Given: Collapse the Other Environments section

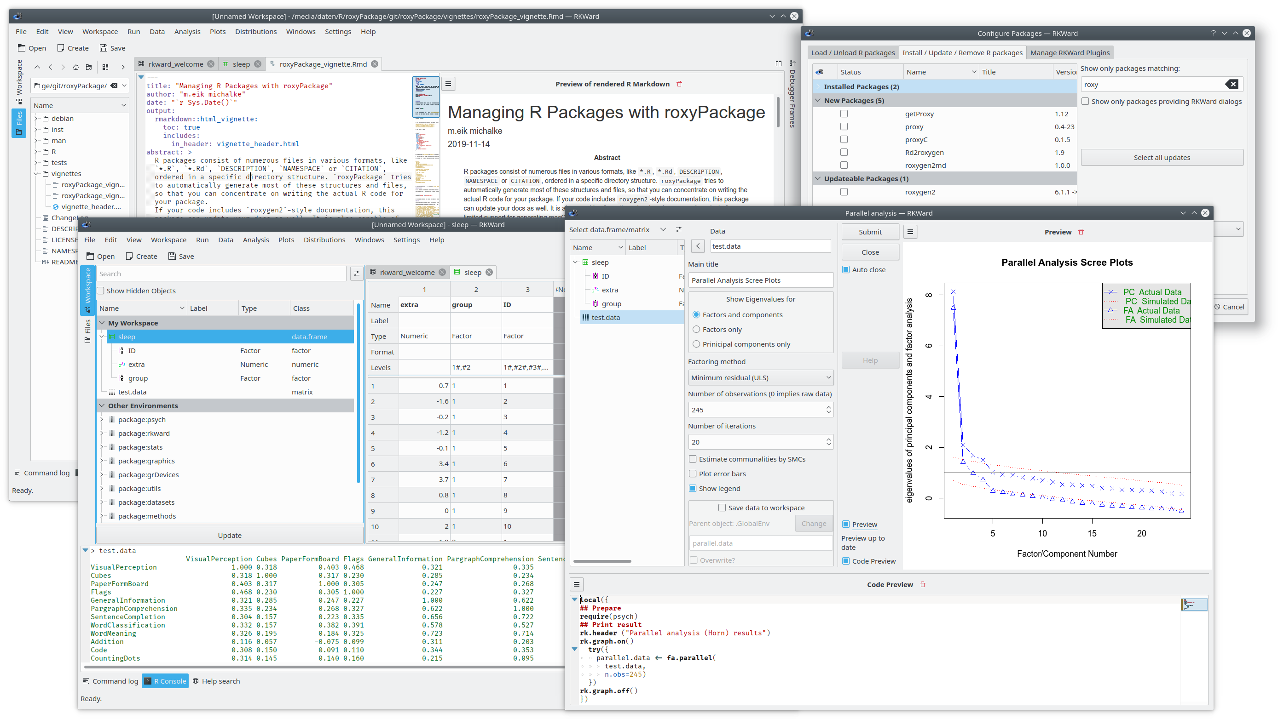Looking at the screenshot, I should [x=102, y=405].
